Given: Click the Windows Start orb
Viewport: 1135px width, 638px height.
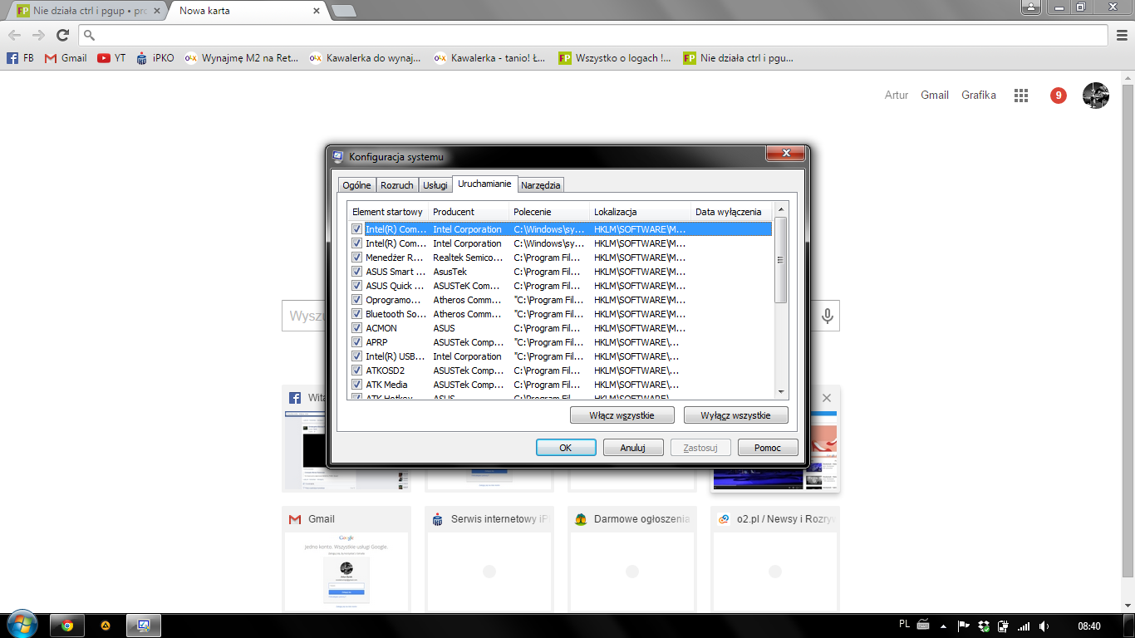Looking at the screenshot, I should point(21,625).
